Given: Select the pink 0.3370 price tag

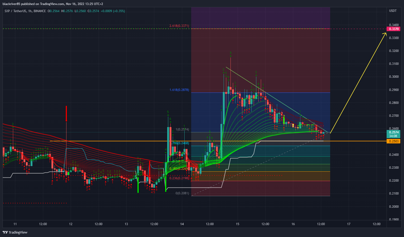Looking at the screenshot, I should (x=394, y=29).
